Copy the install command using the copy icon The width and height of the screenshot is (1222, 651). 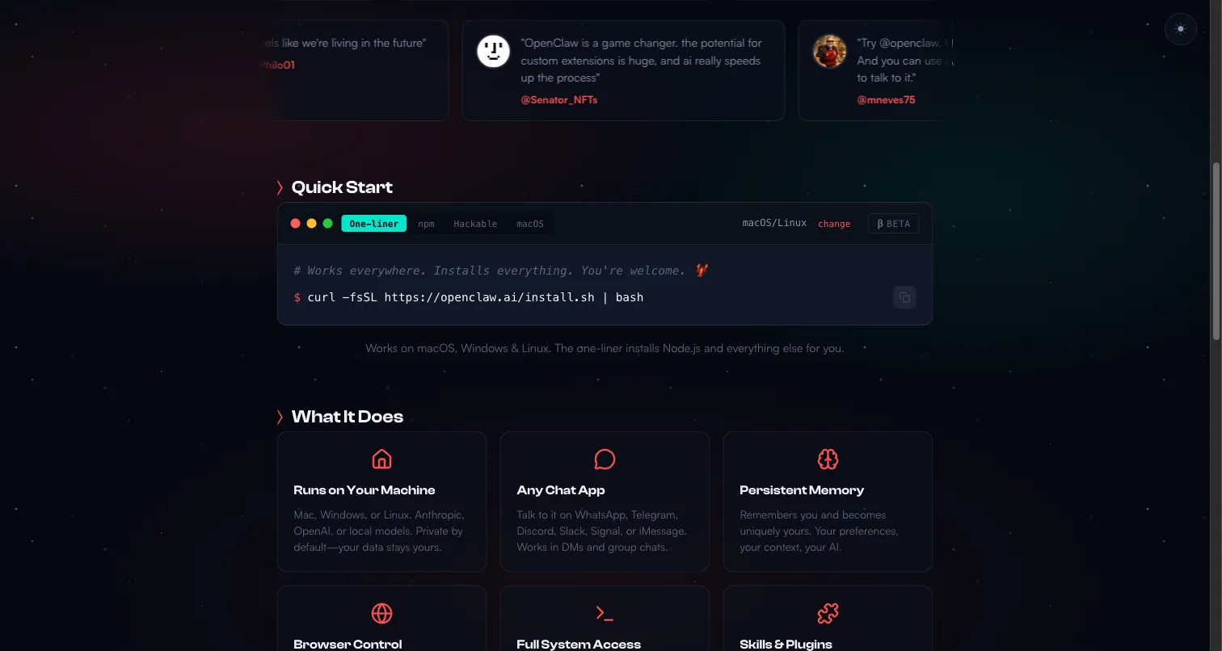(904, 297)
